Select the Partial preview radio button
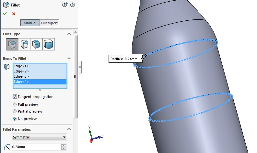 15,111
